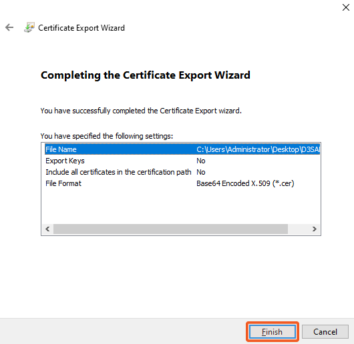
Task: Close the wizard with the X button
Action: click(x=345, y=7)
